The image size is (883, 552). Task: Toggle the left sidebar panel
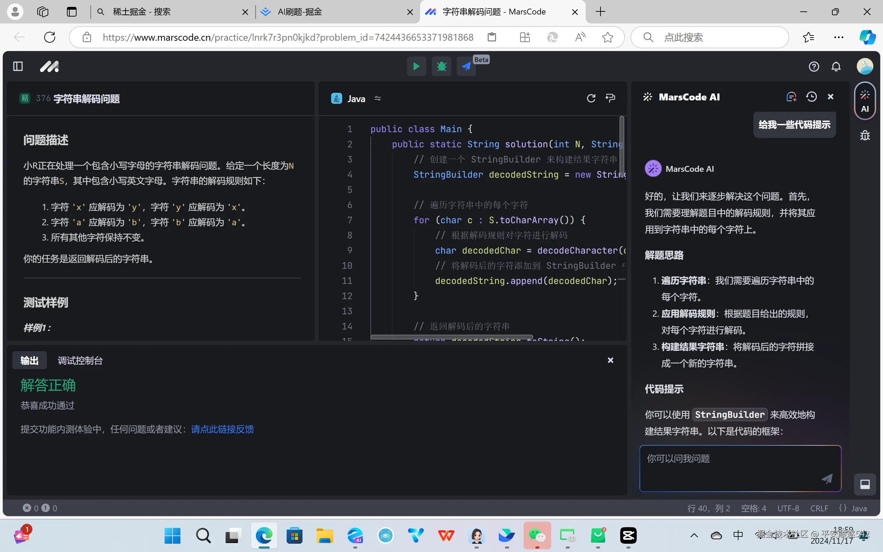coord(18,67)
